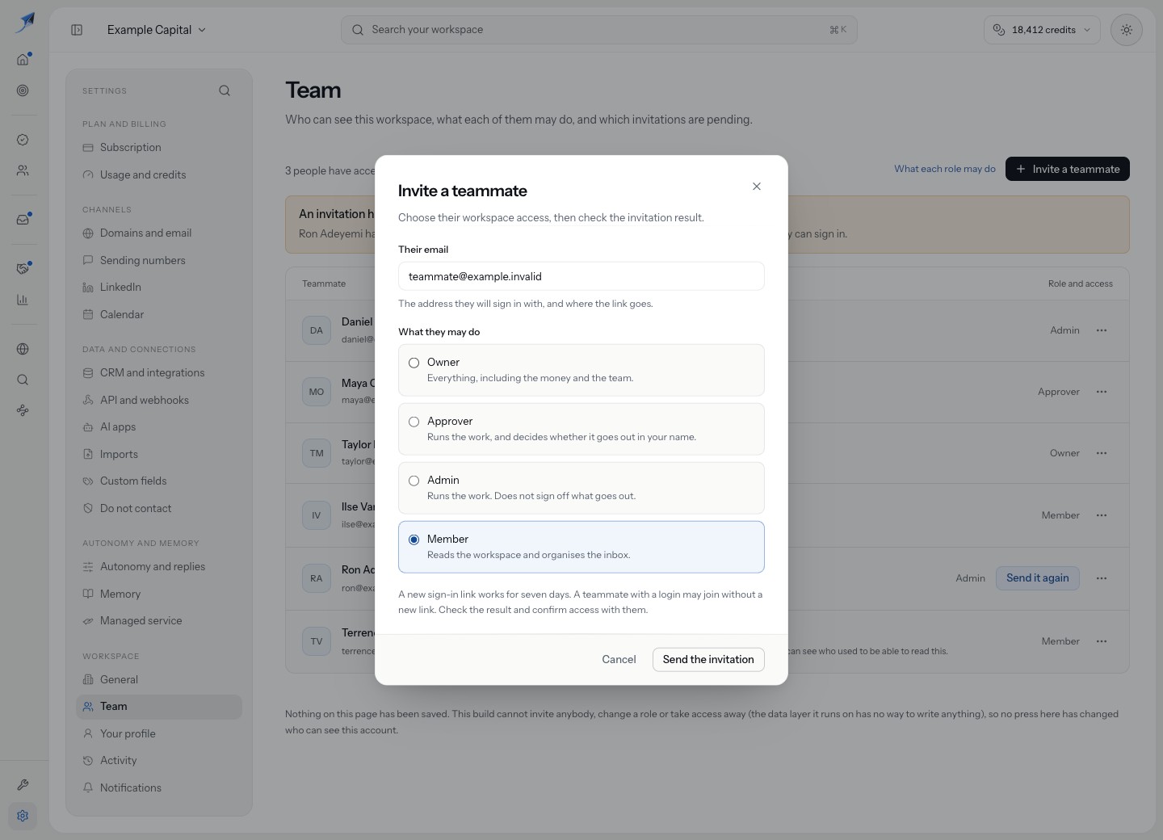Open the What each role may do link
1163x840 pixels.
tap(945, 169)
